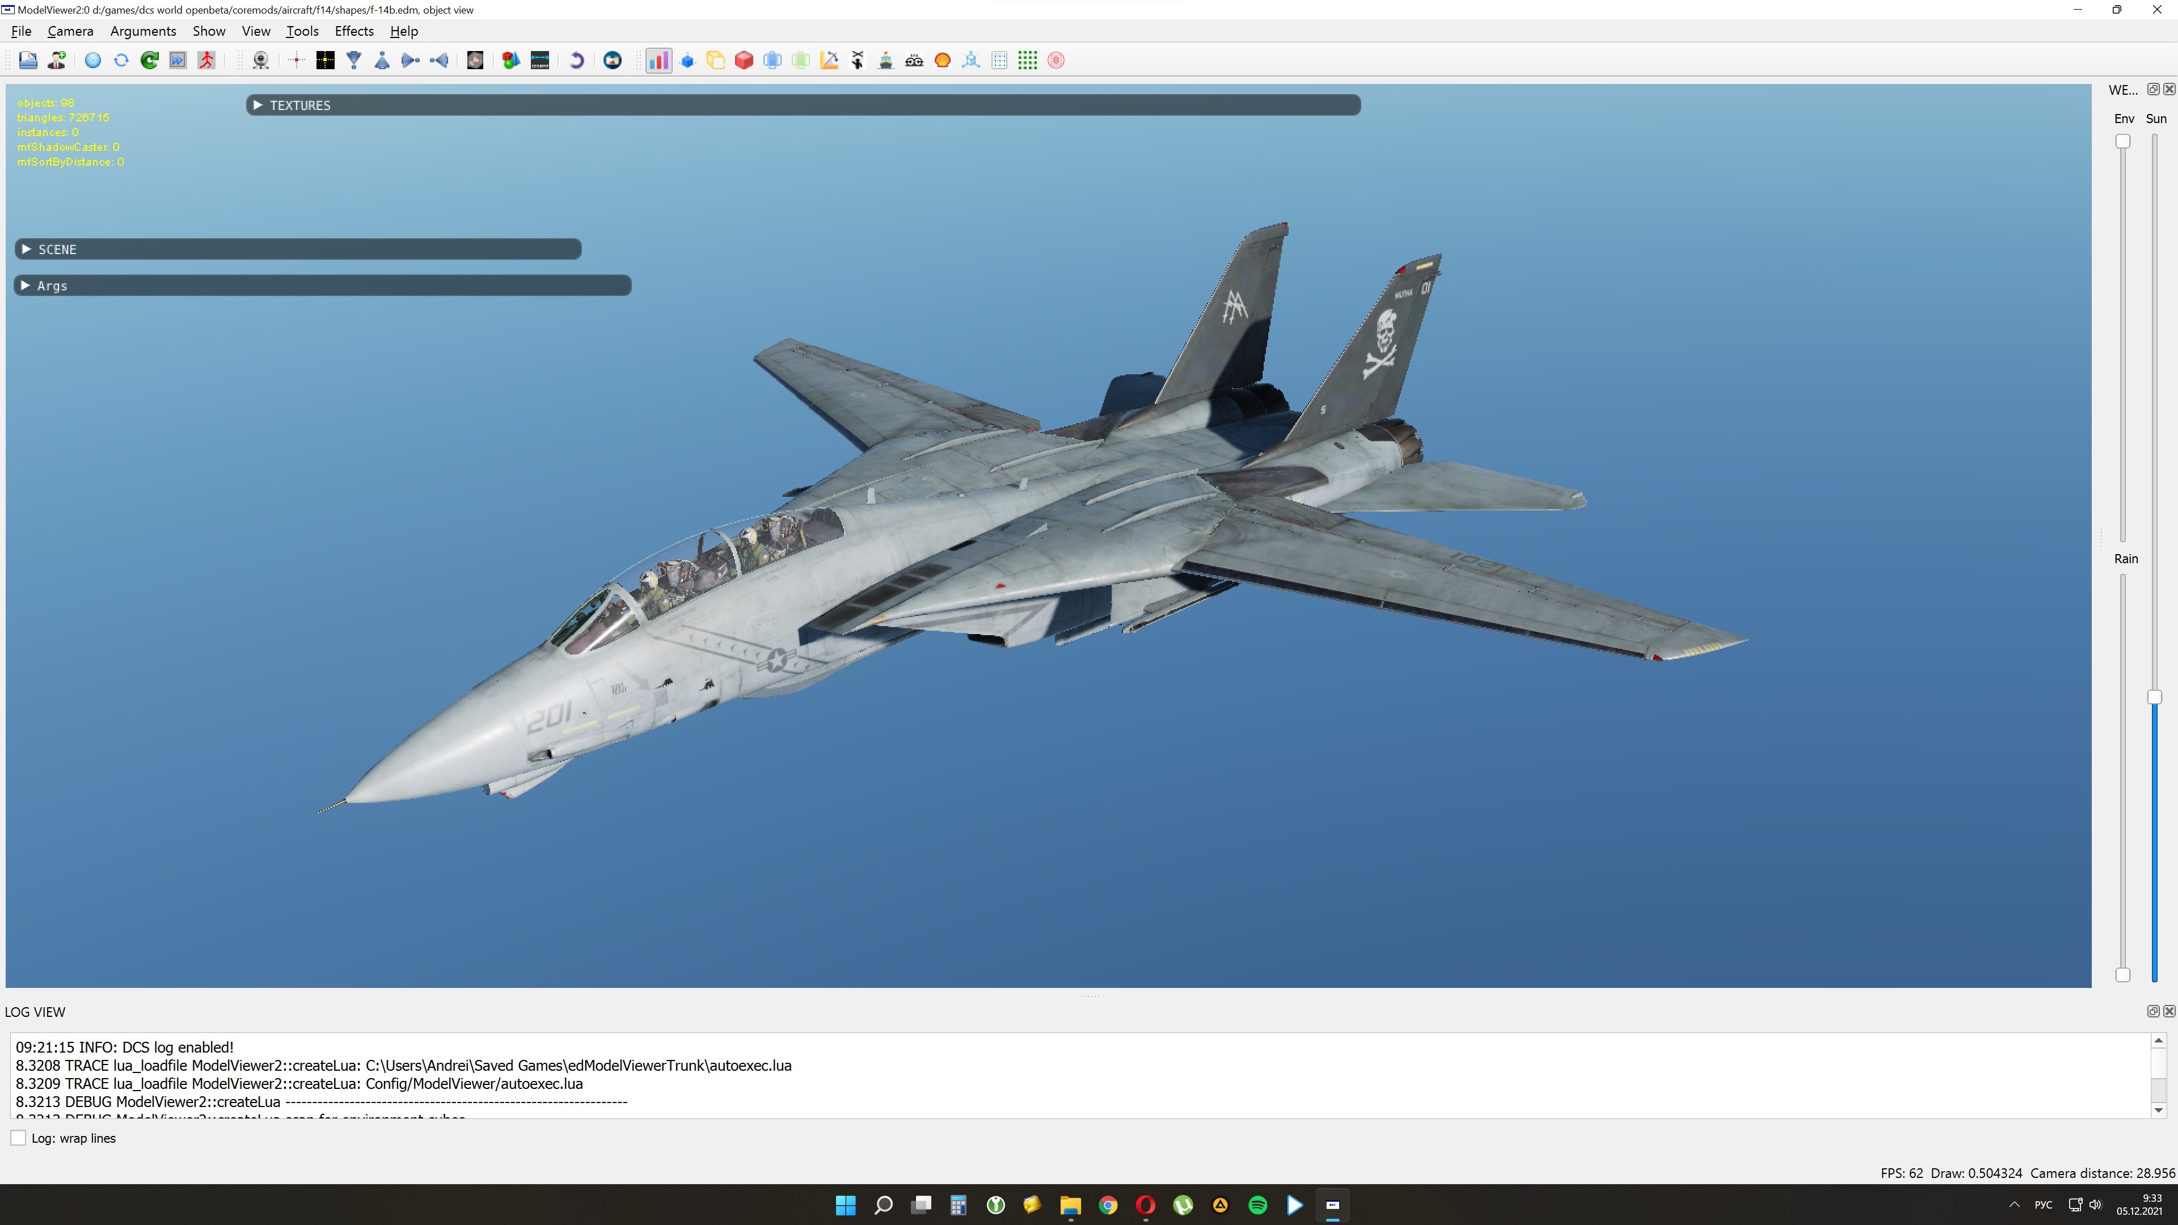Toggle the blue dotted grid icon
Image resolution: width=2178 pixels, height=1225 pixels.
click(x=999, y=60)
